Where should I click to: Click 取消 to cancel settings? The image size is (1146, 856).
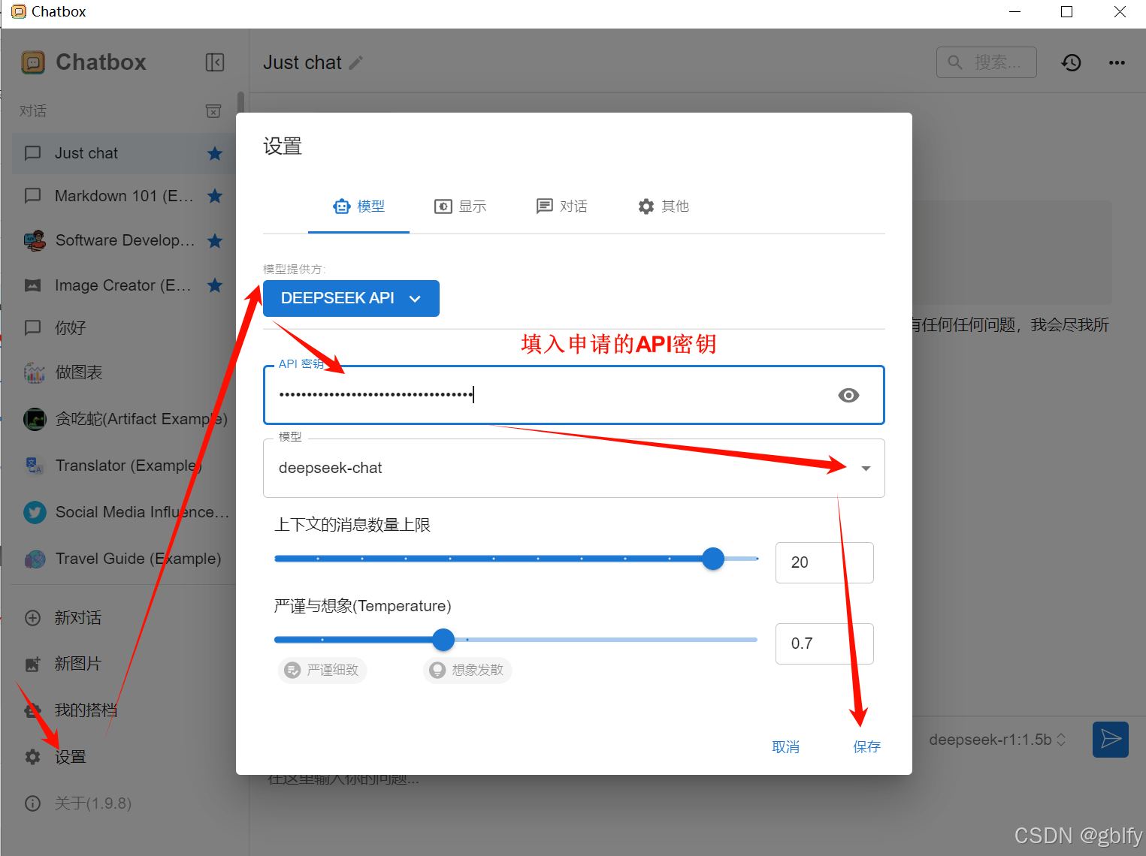(786, 746)
